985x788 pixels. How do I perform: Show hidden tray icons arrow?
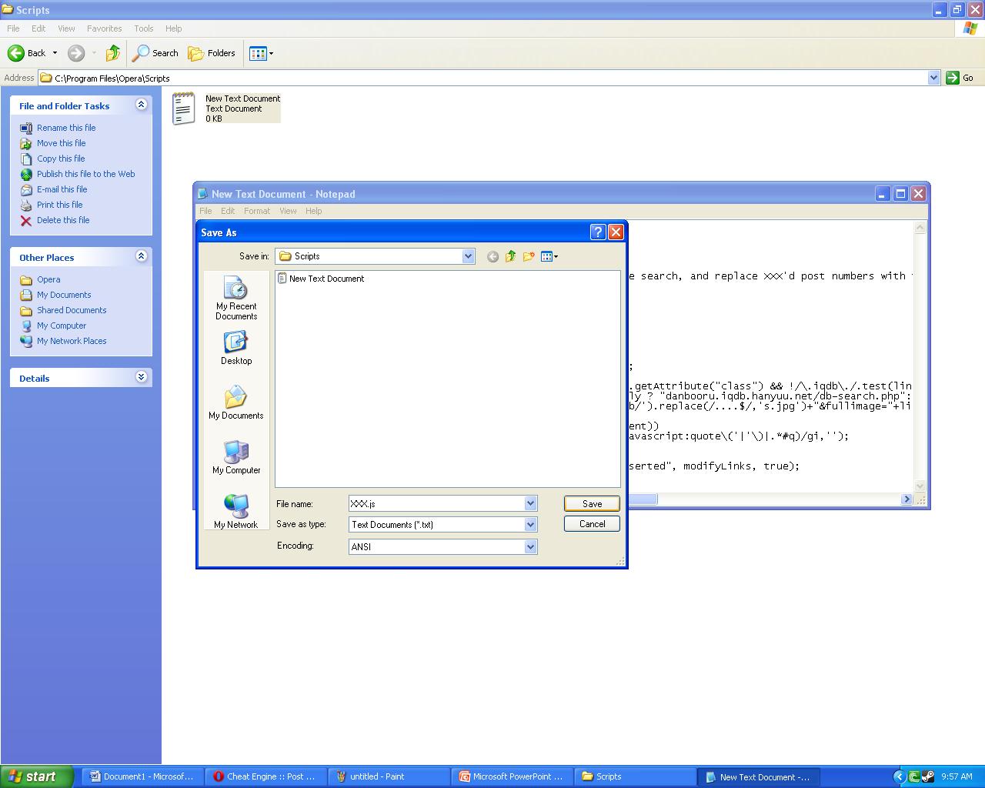pos(899,776)
